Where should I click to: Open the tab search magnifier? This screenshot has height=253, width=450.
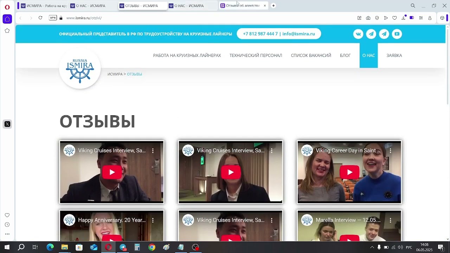pyautogui.click(x=413, y=6)
